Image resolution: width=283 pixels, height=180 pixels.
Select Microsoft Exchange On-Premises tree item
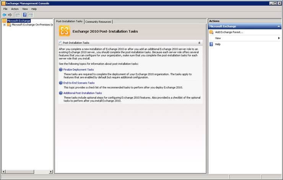(x=32, y=25)
